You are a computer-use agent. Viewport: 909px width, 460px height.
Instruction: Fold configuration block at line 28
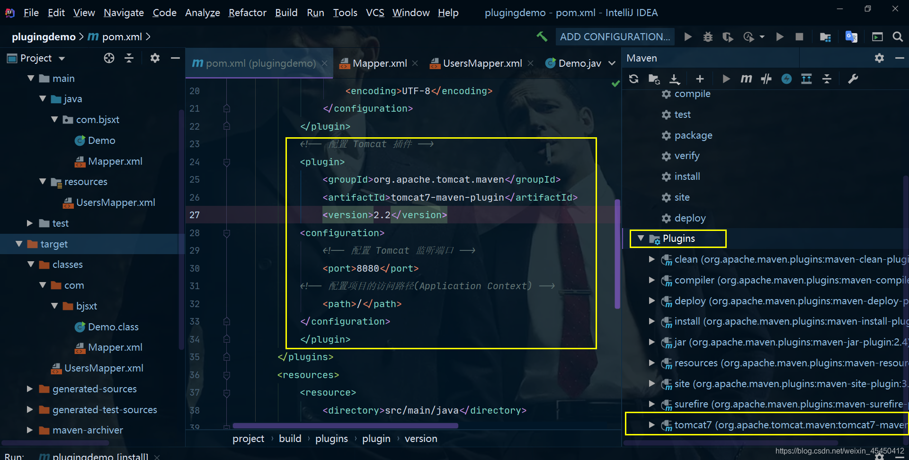[226, 233]
